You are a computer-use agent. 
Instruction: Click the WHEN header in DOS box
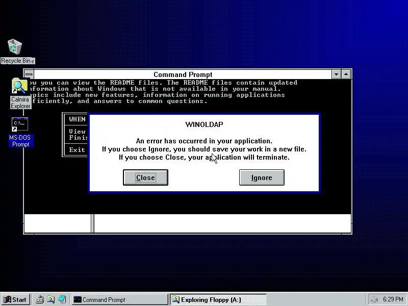point(77,119)
